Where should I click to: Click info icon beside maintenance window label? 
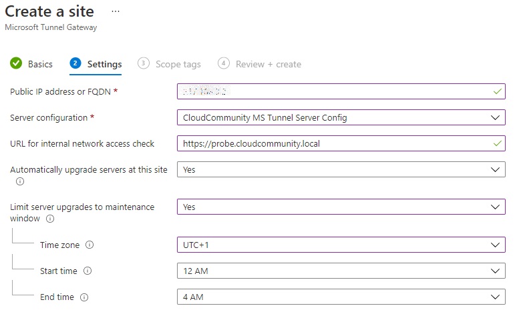coord(50,219)
